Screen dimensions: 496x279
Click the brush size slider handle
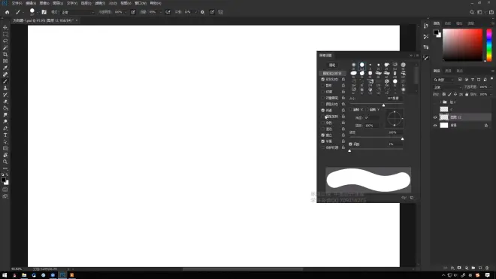pos(384,105)
